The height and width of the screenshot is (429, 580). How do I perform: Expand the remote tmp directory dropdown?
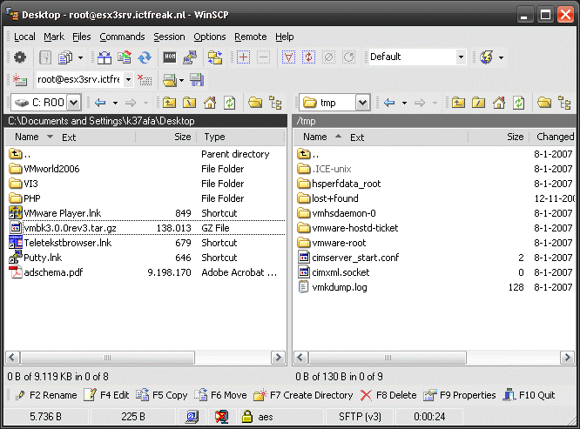click(x=362, y=103)
